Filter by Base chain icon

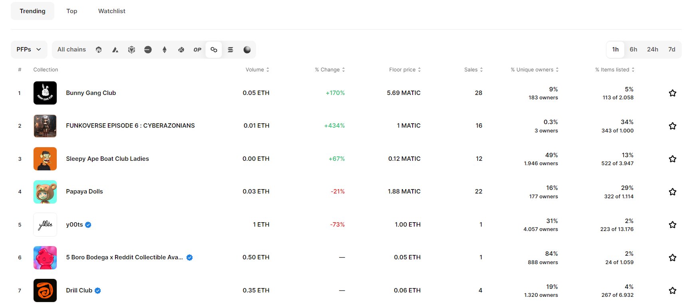point(148,50)
